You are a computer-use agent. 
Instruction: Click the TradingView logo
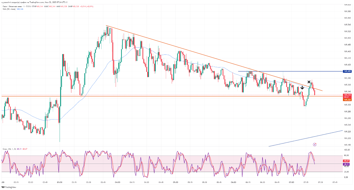9,187
